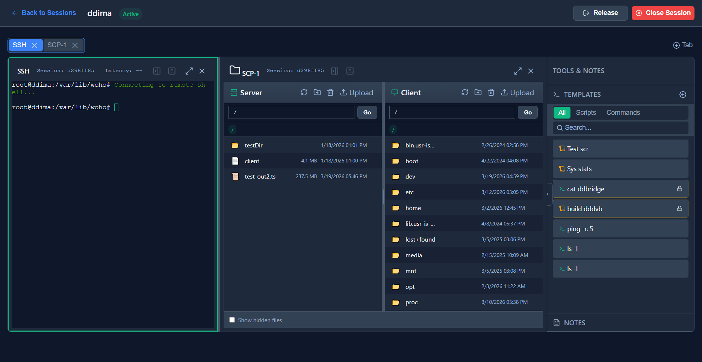702x362 pixels.
Task: Focus the Server path input field
Action: [x=291, y=112]
